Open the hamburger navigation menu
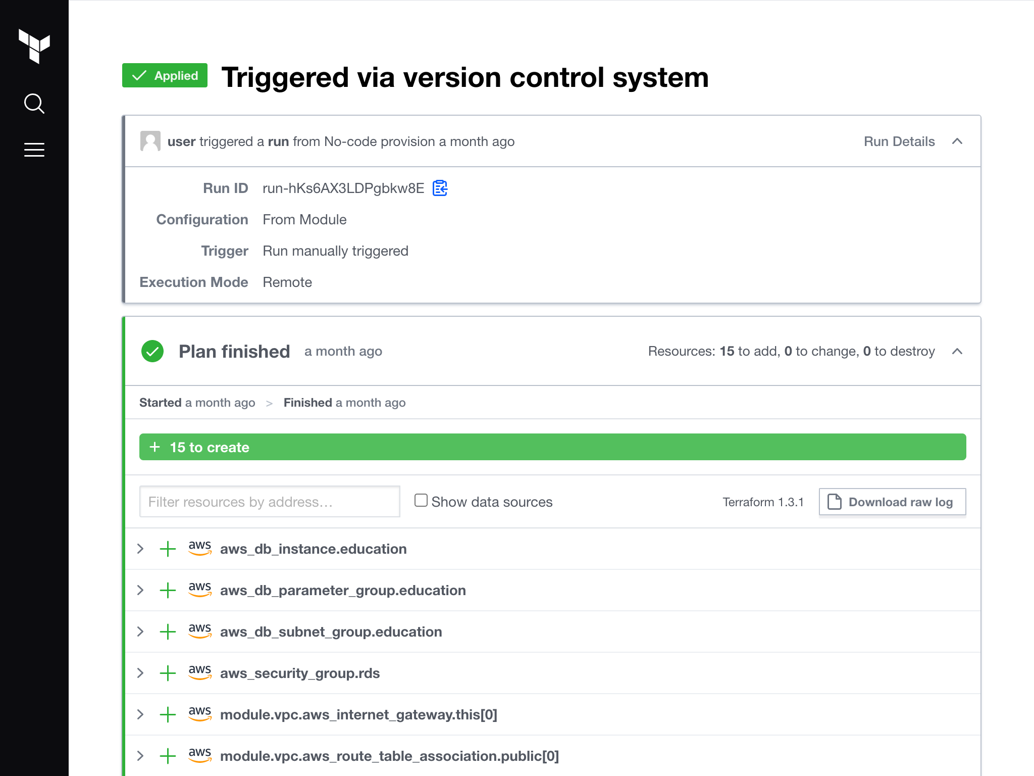Image resolution: width=1034 pixels, height=776 pixels. 34,150
